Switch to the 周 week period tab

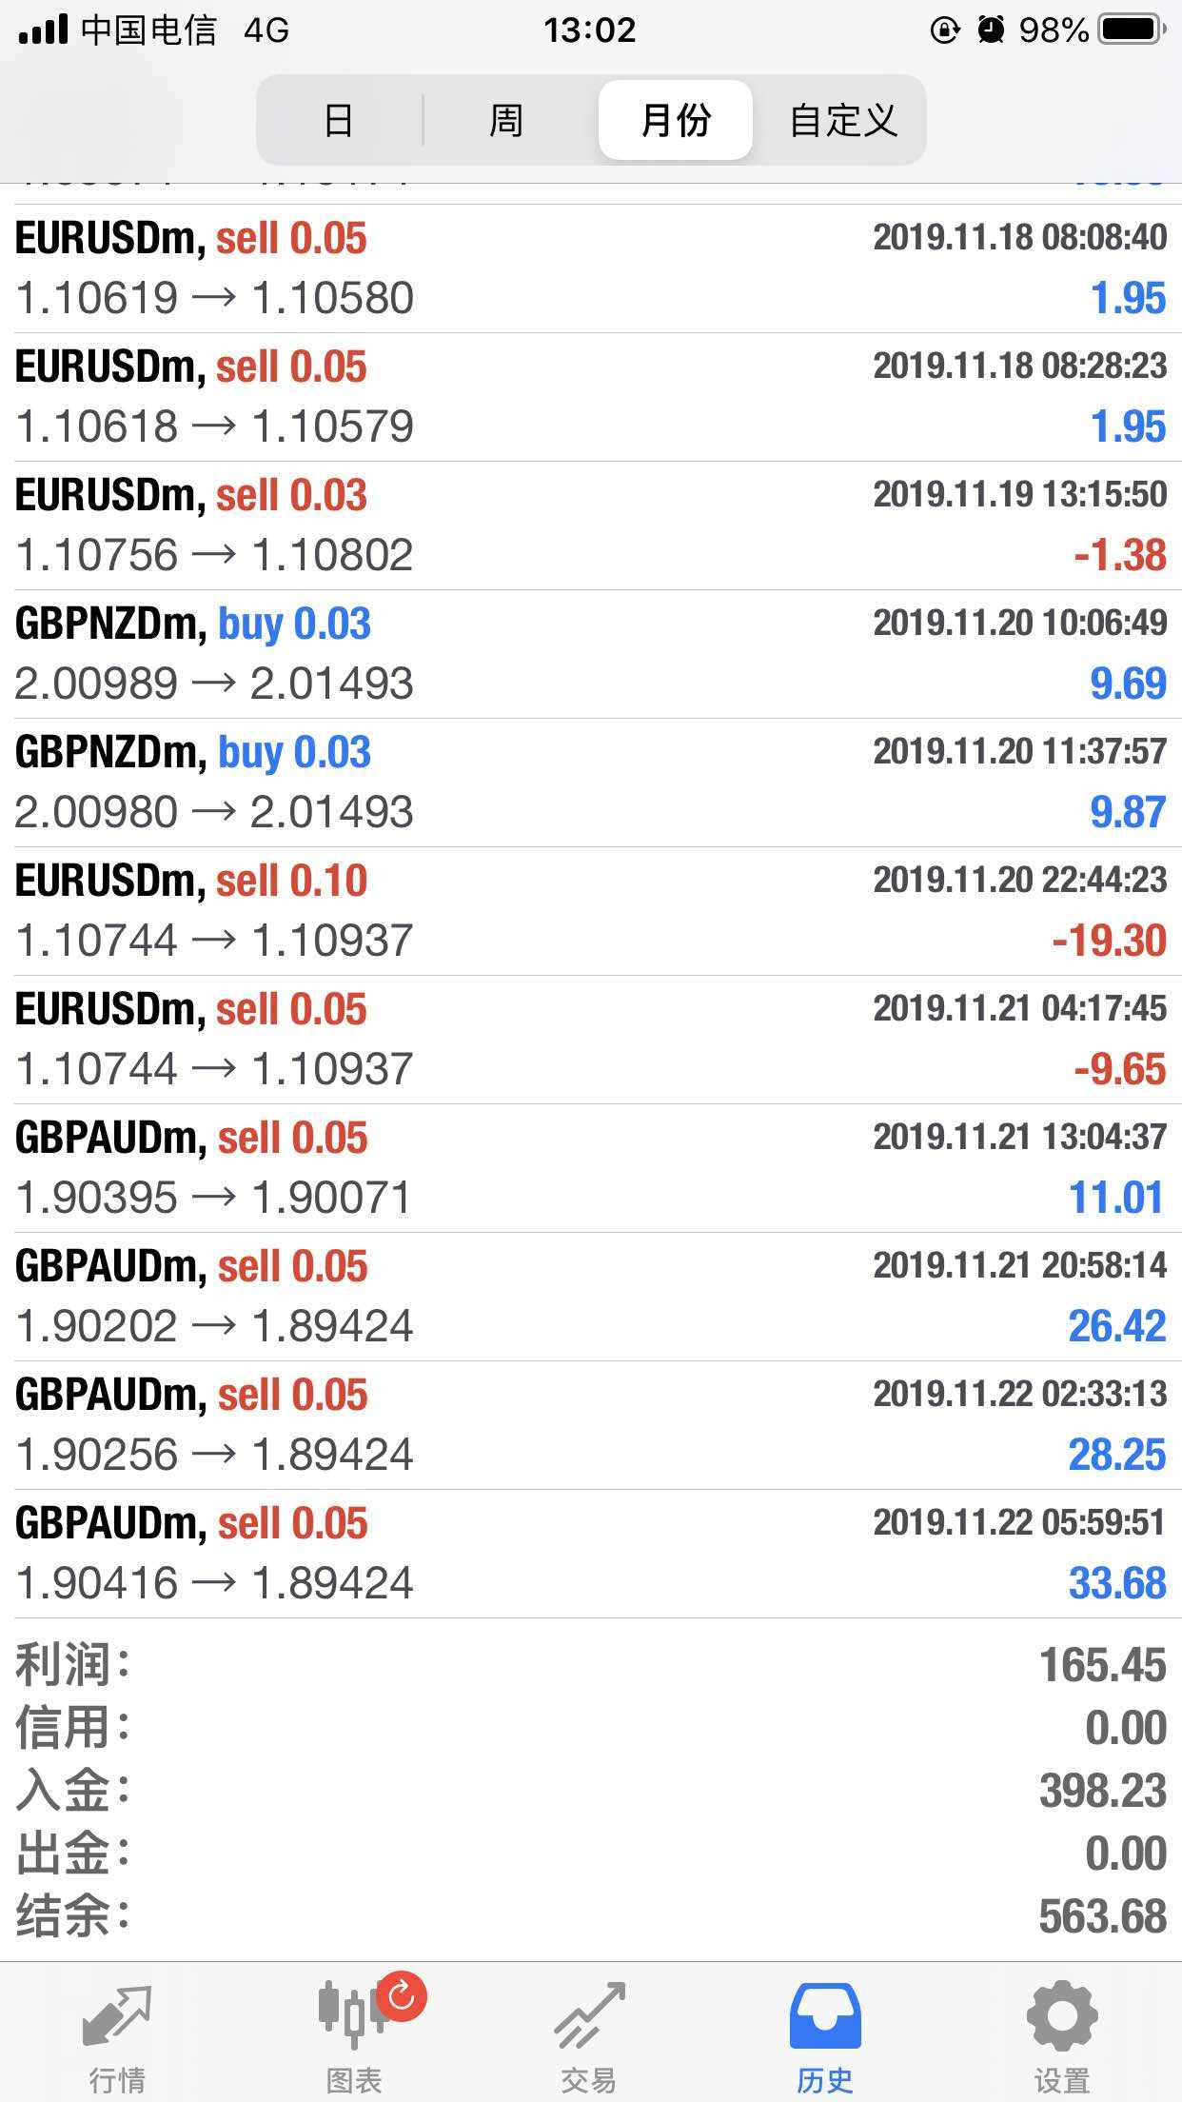coord(506,121)
